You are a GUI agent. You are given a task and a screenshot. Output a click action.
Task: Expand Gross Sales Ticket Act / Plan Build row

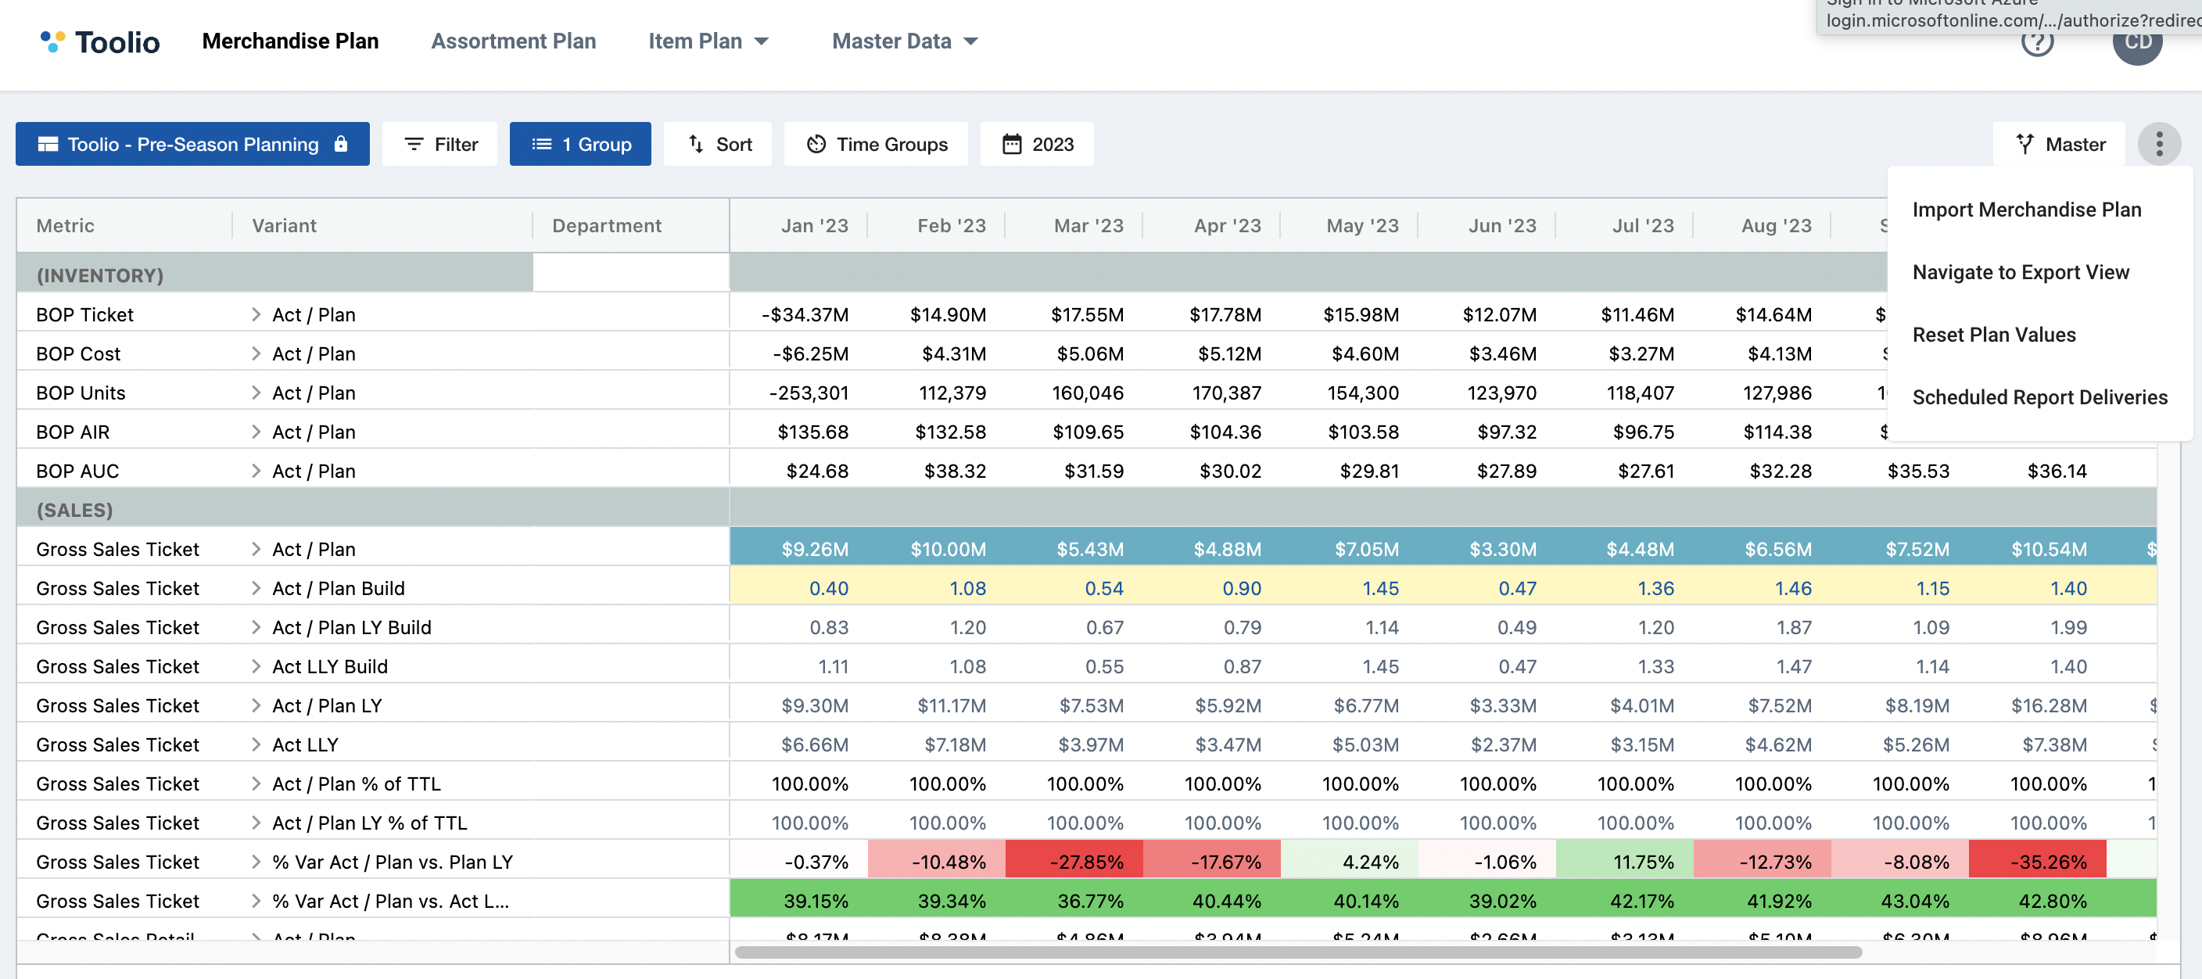tap(256, 588)
